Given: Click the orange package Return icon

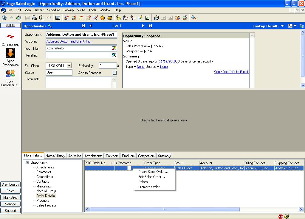Looking at the screenshot, I should pos(103,18).
